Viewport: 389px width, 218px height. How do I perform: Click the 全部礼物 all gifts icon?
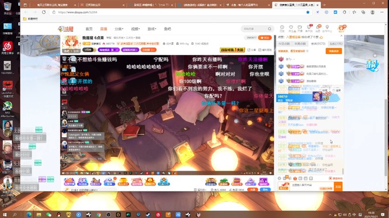coord(211,182)
